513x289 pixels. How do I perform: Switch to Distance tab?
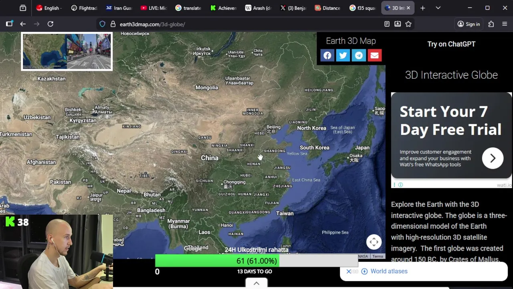click(x=328, y=8)
